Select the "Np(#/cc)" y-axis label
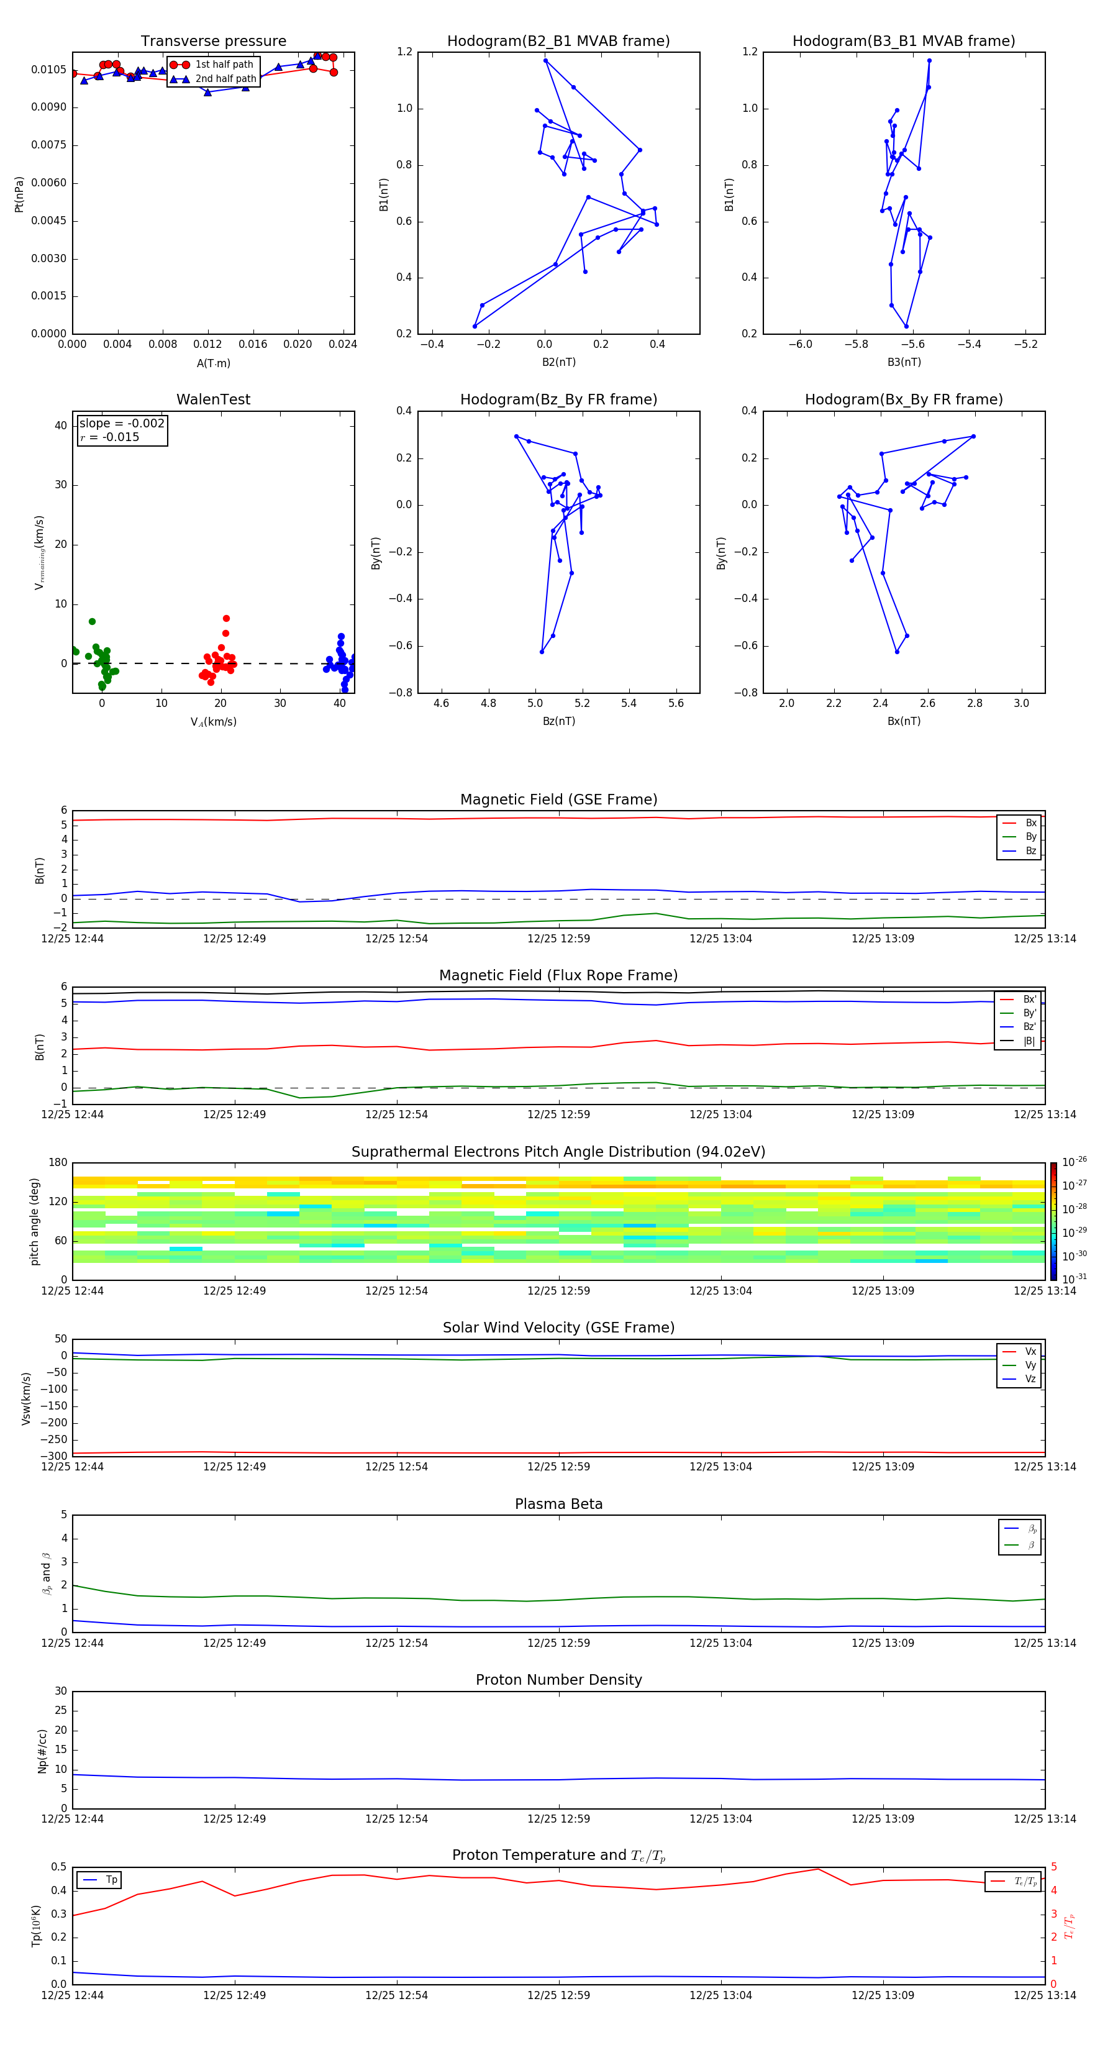 (x=42, y=1750)
